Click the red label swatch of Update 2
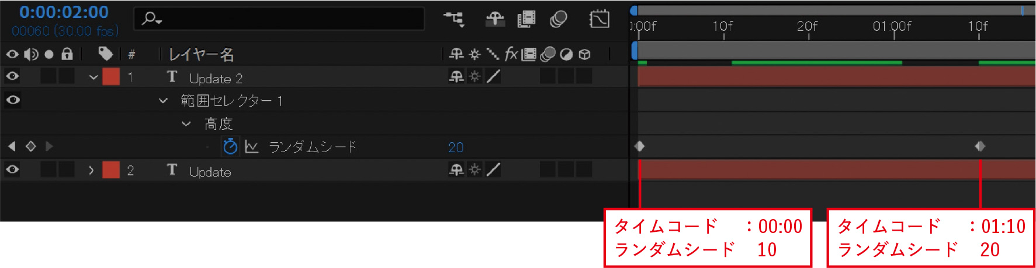The image size is (1036, 268). coord(111,76)
